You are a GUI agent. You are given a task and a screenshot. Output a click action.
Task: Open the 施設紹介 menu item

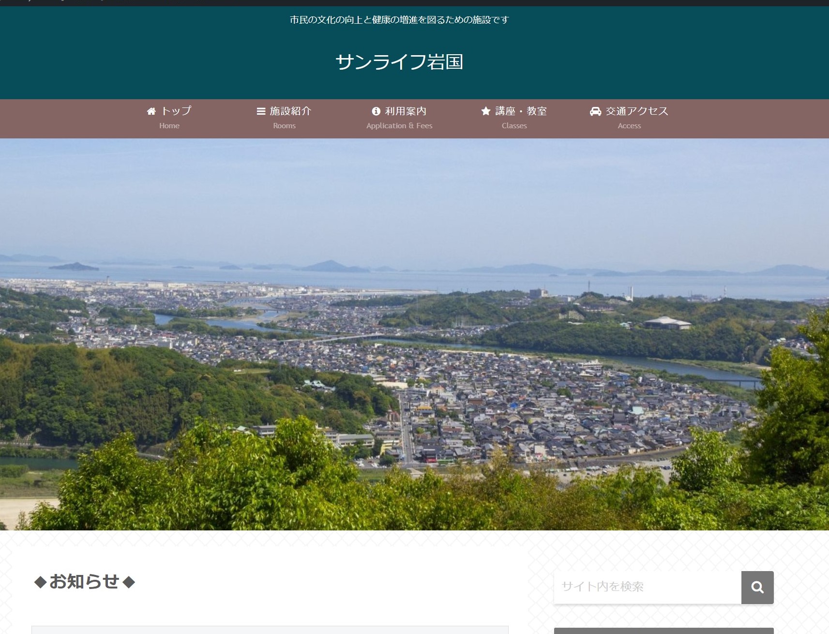pos(290,111)
